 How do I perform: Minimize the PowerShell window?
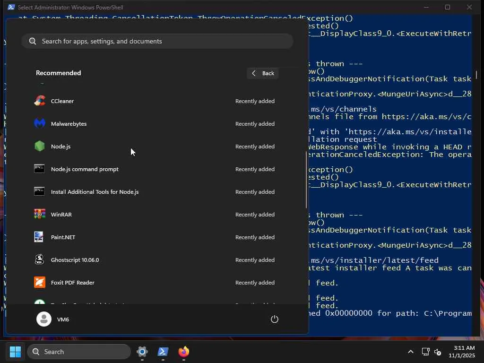[426, 7]
